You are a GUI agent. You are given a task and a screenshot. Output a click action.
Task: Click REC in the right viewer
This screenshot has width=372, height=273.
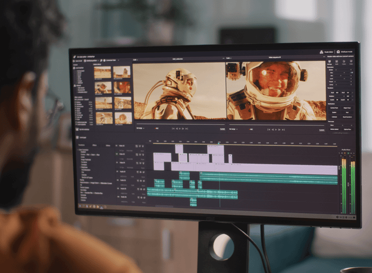pos(251,129)
